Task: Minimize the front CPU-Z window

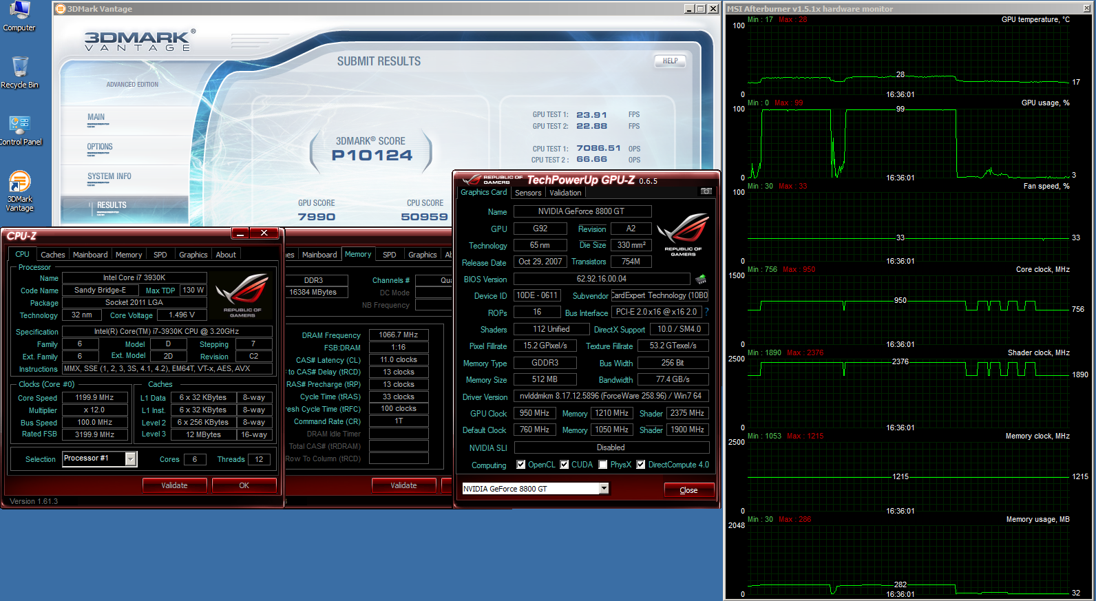Action: click(x=240, y=233)
